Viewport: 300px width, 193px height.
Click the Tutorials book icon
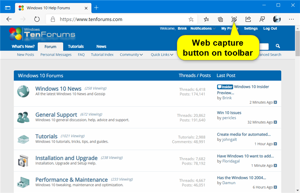pos(23,139)
